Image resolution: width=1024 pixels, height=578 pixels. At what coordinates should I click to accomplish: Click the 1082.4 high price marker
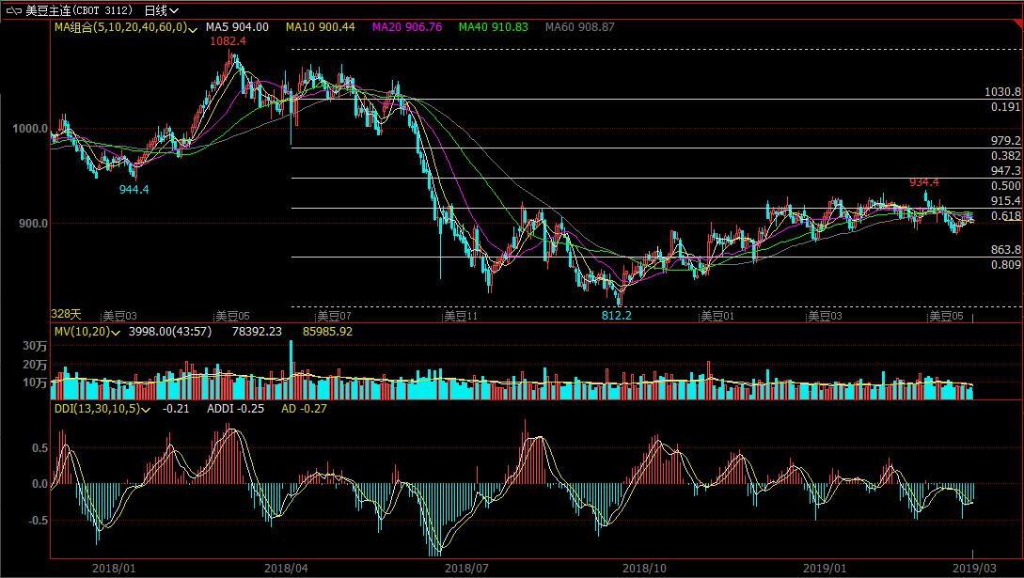pos(228,42)
